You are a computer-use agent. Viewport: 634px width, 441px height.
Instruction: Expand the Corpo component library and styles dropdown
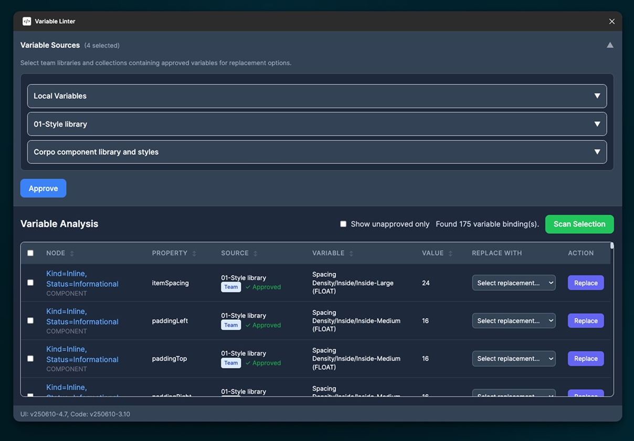[597, 152]
